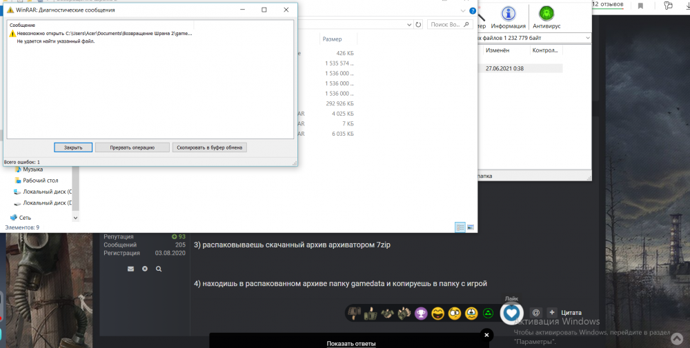Open Рабочий стол in Explorer sidebar
Viewport: 690px width, 348px height.
36,181
